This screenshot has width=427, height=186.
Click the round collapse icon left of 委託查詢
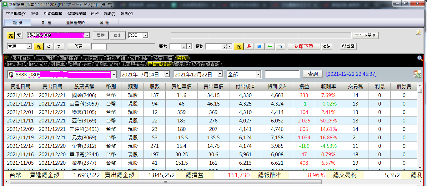click(7, 58)
